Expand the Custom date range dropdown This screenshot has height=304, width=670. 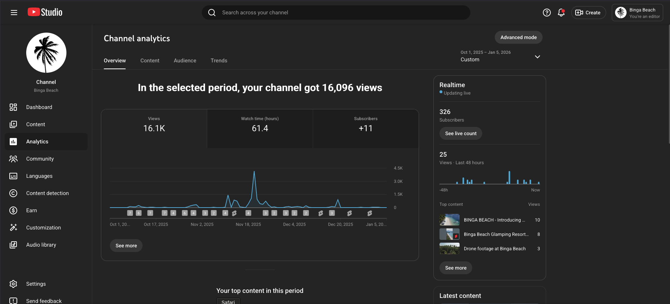tap(501, 56)
